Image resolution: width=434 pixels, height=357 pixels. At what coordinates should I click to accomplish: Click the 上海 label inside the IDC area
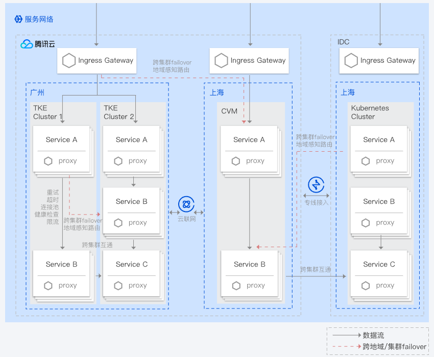pos(348,92)
